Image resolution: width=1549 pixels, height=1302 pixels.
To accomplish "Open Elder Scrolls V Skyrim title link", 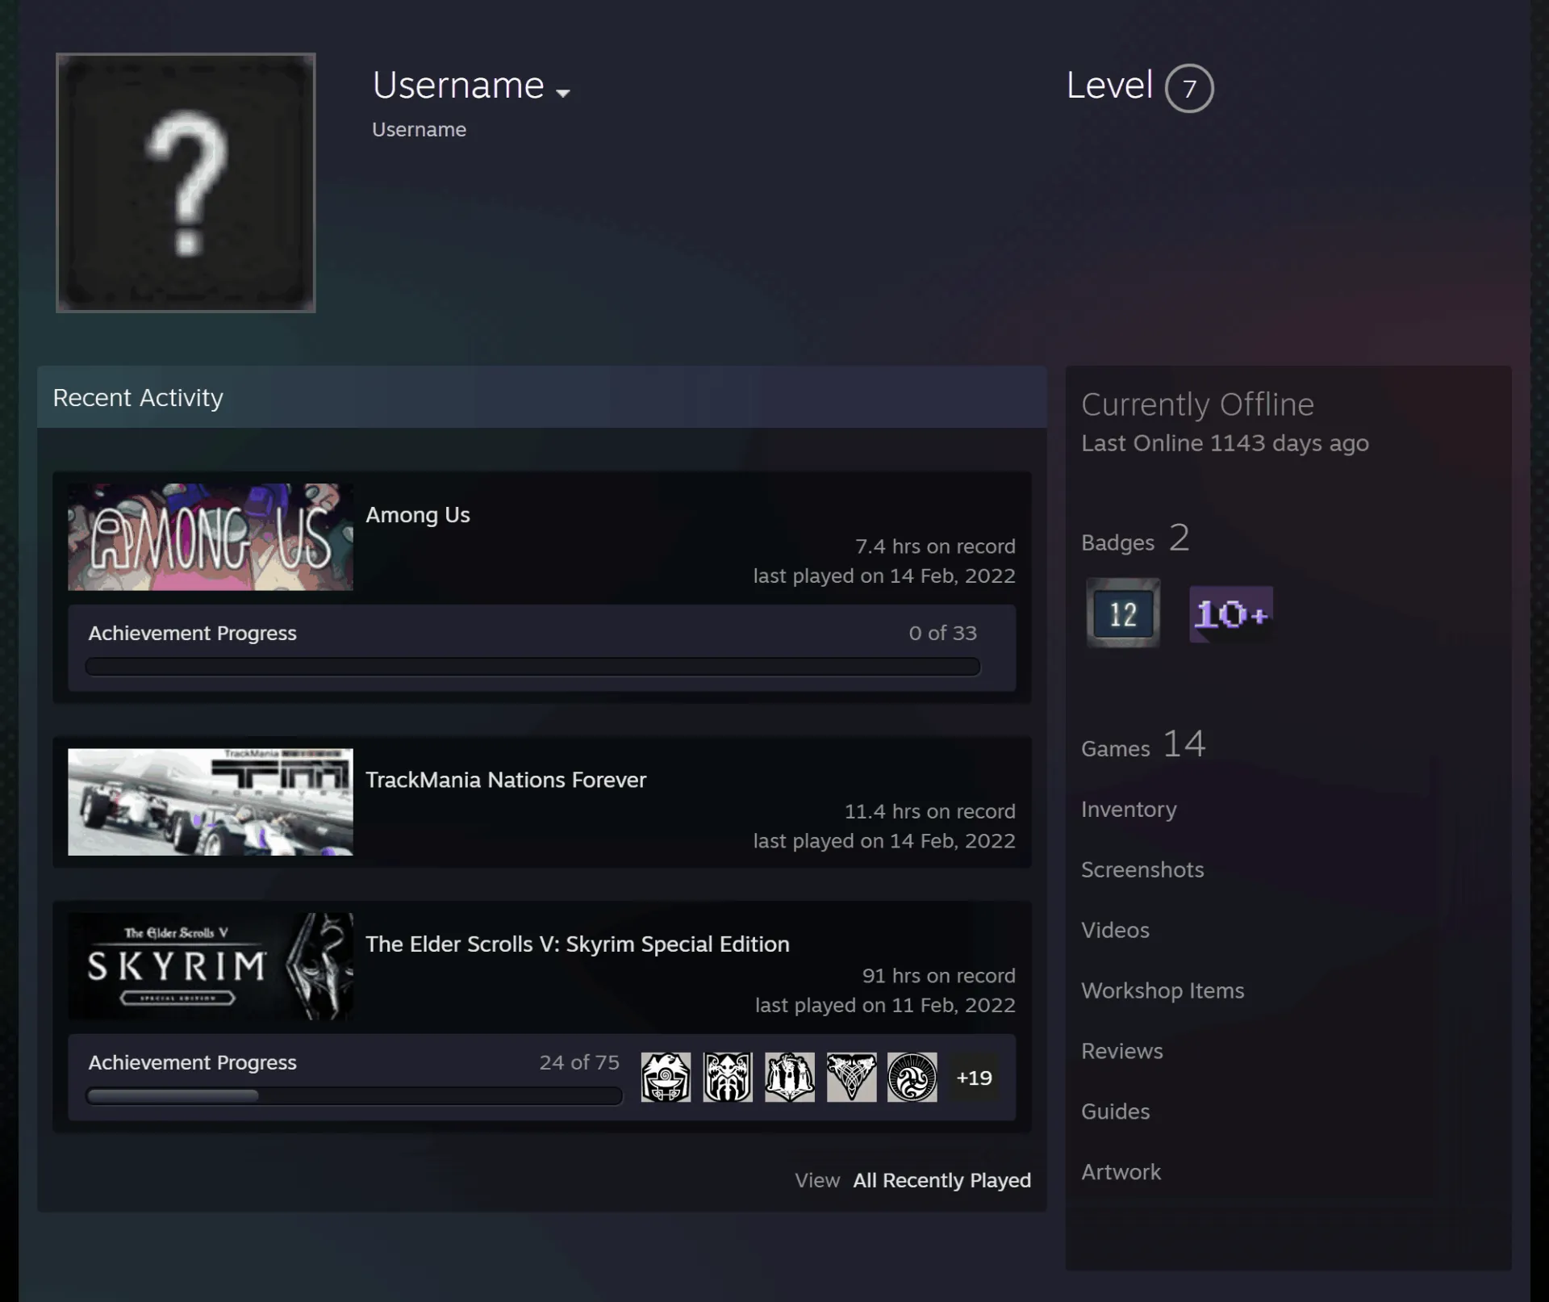I will (x=578, y=944).
